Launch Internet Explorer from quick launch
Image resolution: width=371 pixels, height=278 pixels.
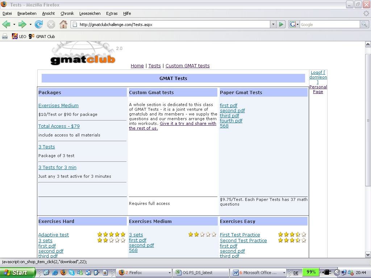[x=55, y=273]
